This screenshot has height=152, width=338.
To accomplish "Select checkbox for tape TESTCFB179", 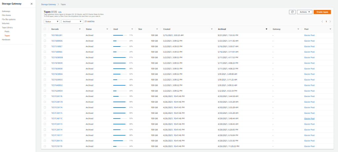I will pyautogui.click(x=45, y=146).
